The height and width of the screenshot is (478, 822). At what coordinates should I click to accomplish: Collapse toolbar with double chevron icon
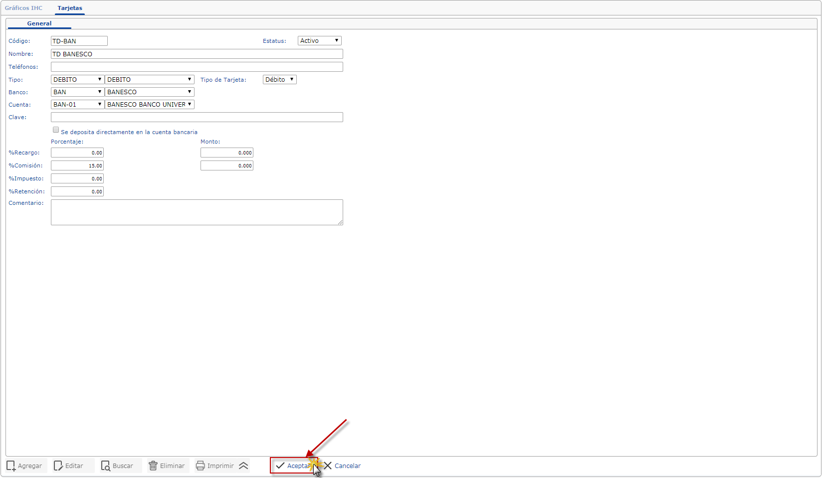click(243, 466)
